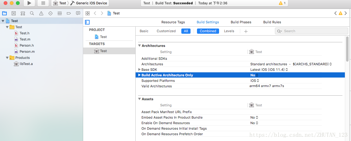Image resolution: width=351 pixels, height=141 pixels.
Task: Show Basic build settings
Action: (x=144, y=31)
